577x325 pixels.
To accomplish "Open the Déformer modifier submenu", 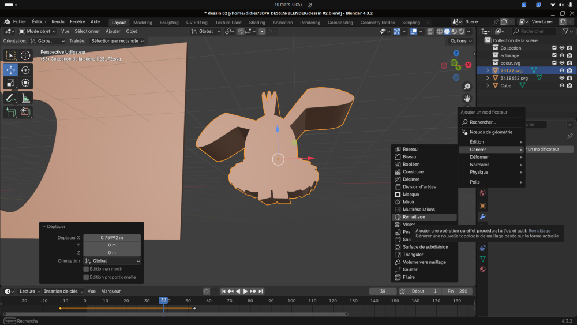I will 491,157.
